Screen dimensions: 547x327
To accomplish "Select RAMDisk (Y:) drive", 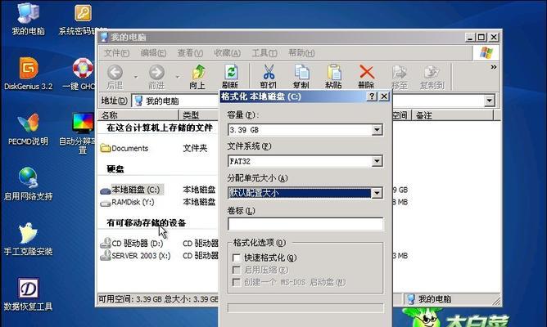I will coord(127,202).
